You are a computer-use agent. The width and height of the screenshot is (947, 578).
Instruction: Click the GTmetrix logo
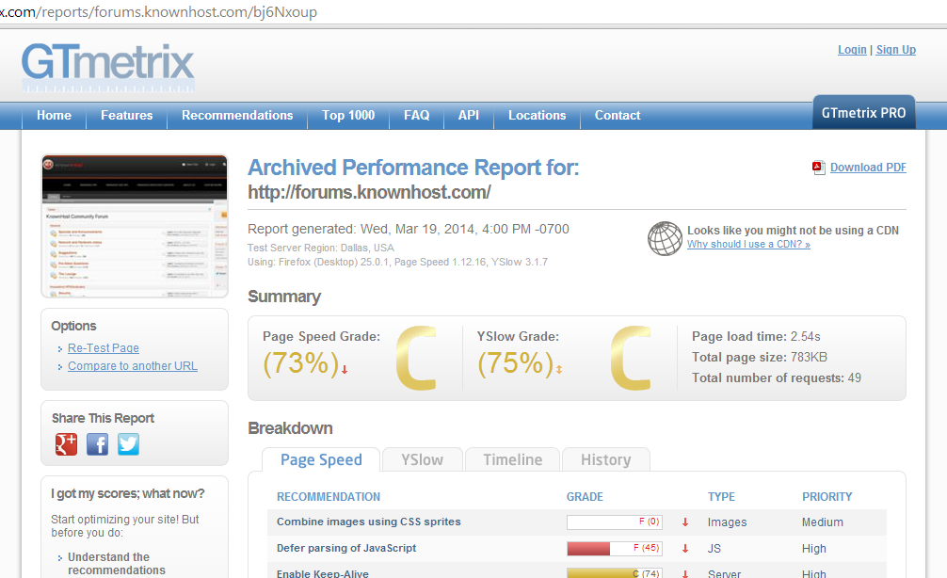pos(108,67)
